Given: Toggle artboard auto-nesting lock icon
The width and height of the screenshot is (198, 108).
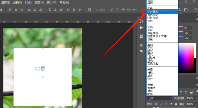Looking at the screenshot, I should click(x=171, y=104).
